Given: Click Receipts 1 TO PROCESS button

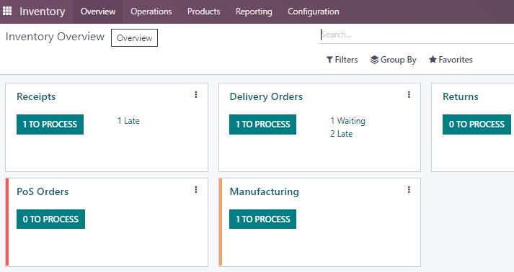Looking at the screenshot, I should (x=50, y=124).
